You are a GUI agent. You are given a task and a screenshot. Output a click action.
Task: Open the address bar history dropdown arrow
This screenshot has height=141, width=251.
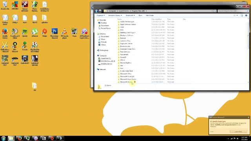tap(212, 11)
